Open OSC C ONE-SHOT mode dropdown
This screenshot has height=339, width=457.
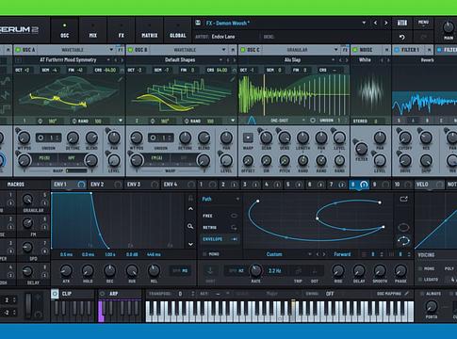(303, 121)
